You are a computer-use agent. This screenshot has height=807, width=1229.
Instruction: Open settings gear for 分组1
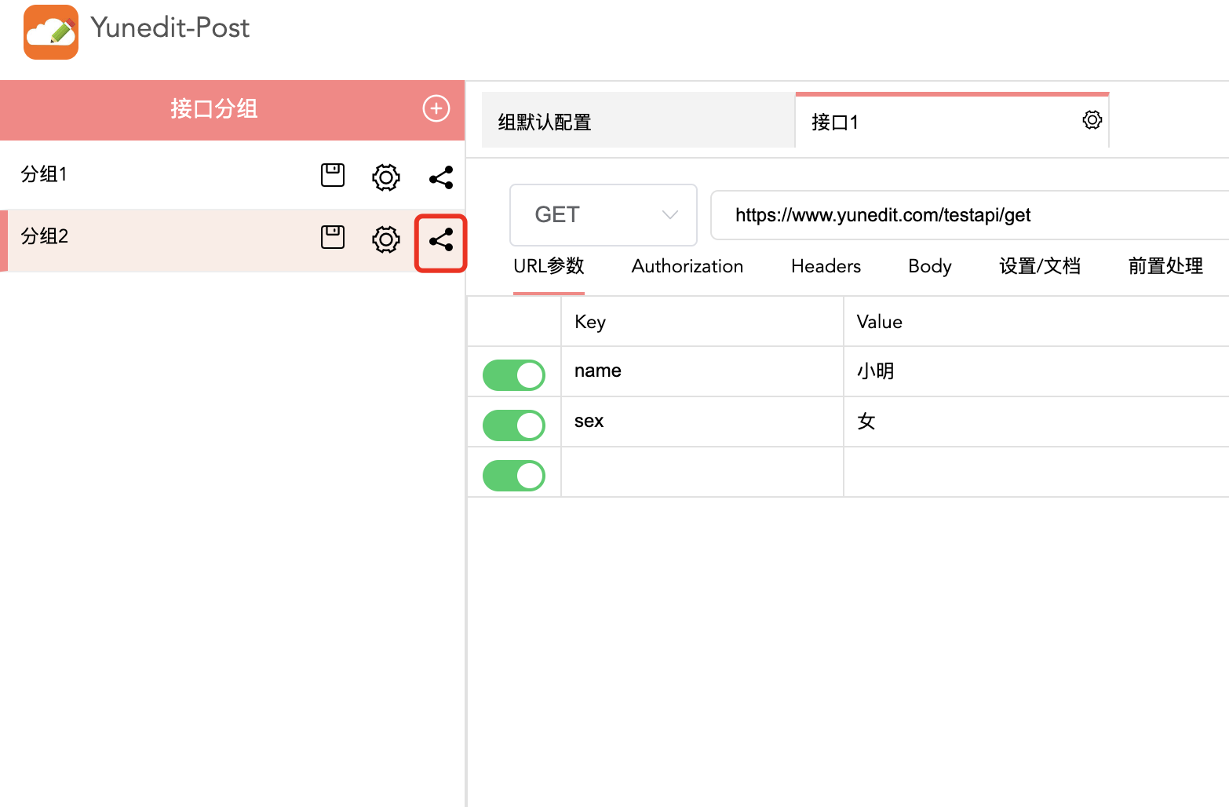pyautogui.click(x=385, y=177)
